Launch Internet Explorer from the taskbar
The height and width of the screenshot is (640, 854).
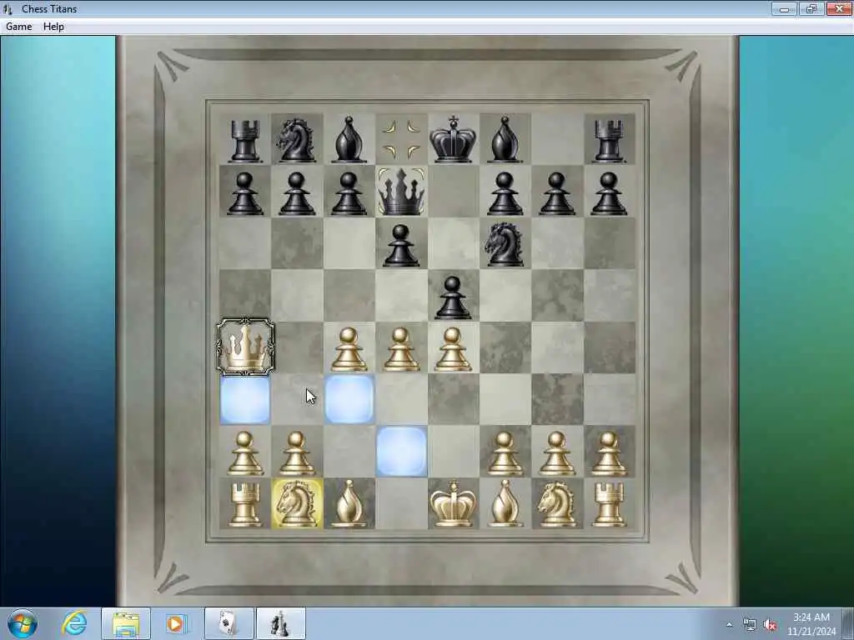[x=74, y=623]
